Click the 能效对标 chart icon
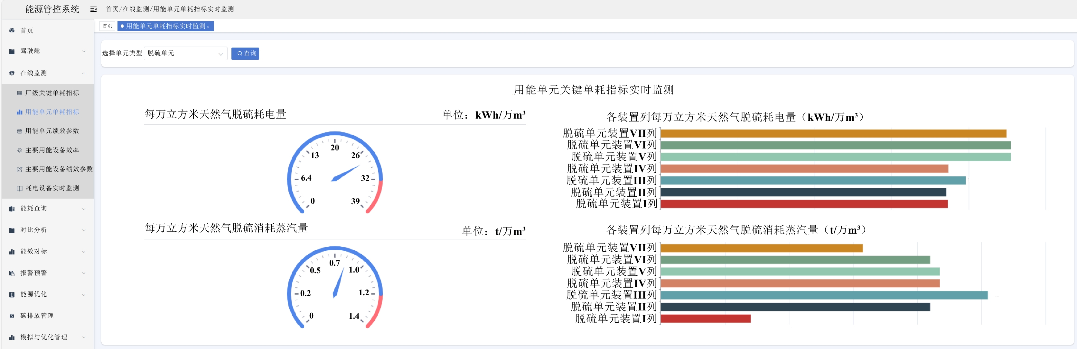The width and height of the screenshot is (1077, 349). click(x=12, y=252)
